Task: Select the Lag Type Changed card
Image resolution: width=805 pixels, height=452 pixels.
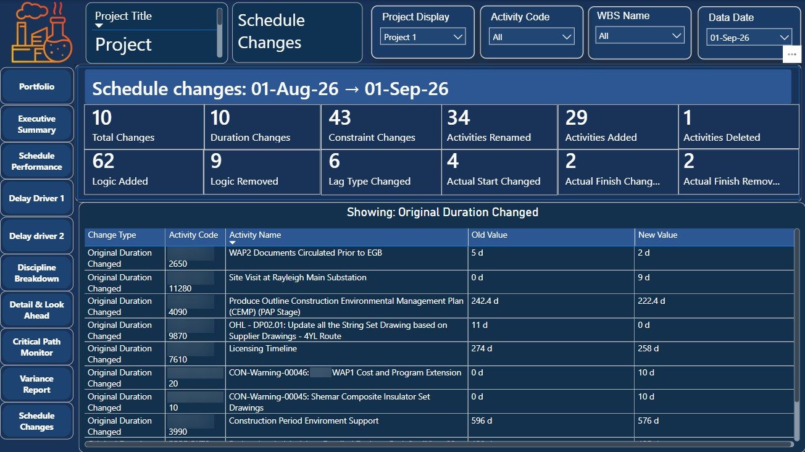Action: click(x=381, y=172)
